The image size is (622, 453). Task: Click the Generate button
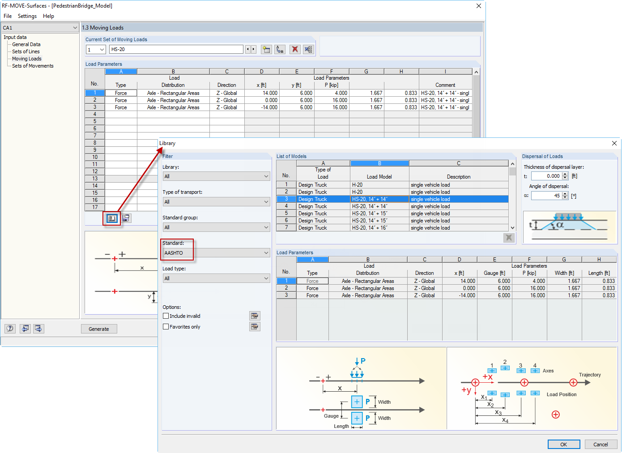[99, 329]
